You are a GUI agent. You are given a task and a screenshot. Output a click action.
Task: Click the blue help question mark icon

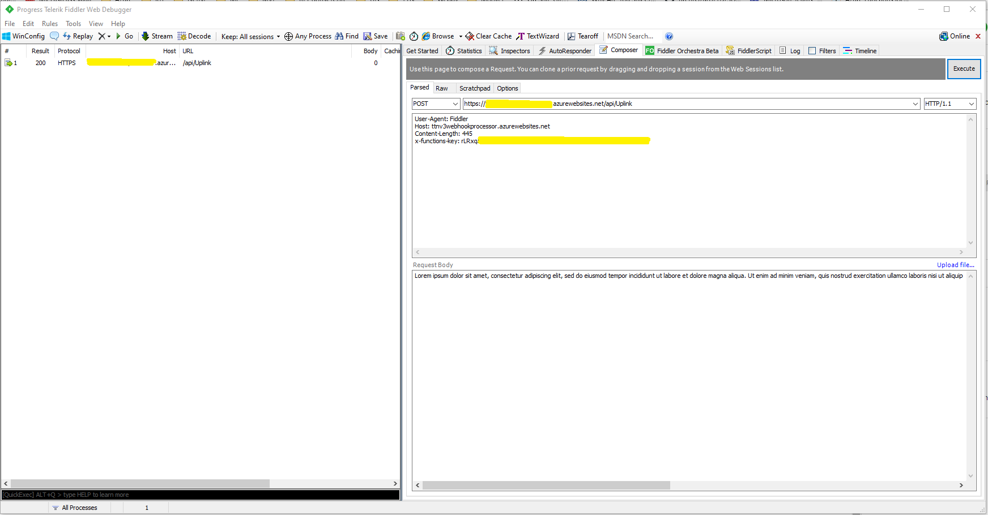pos(669,36)
